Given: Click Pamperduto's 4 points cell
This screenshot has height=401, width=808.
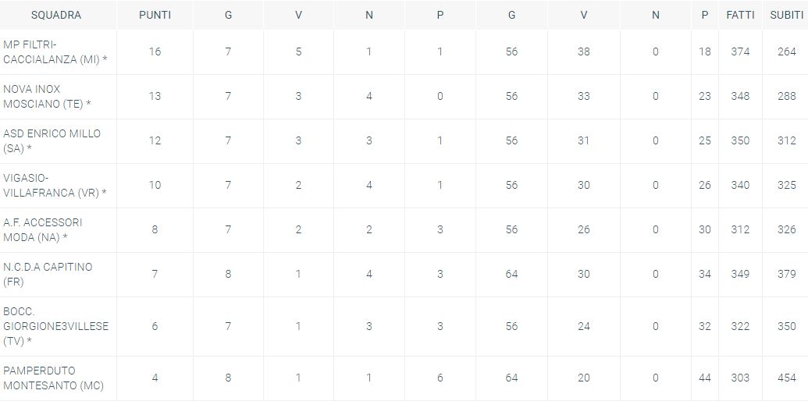Looking at the screenshot, I should [x=155, y=378].
